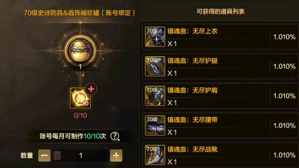Increase quantity with plus button
The width and height of the screenshot is (299, 168).
coord(116,156)
